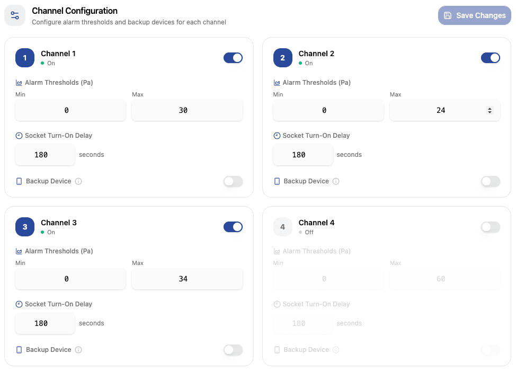Image resolution: width=516 pixels, height=371 pixels.
Task: Disable the Channel 1 power toggle
Action: tap(233, 58)
